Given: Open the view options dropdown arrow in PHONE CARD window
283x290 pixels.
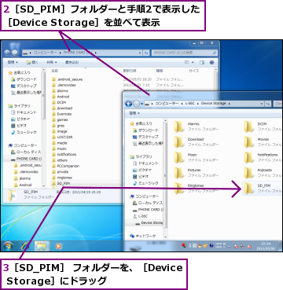Looking at the screenshot, I should pyautogui.click(x=193, y=62).
